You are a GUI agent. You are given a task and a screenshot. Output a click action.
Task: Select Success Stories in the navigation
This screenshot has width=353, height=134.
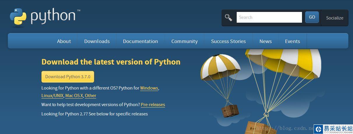pos(228,41)
